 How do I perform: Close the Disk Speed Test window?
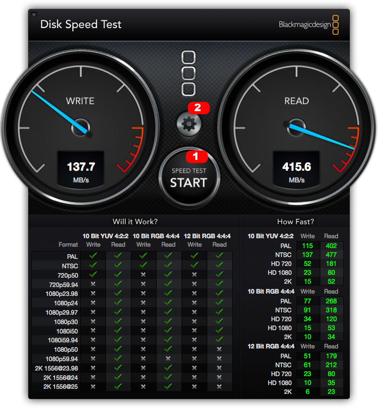(x=34, y=15)
